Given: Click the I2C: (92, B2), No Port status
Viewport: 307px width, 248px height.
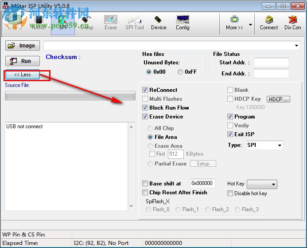Looking at the screenshot, I should (101, 243).
